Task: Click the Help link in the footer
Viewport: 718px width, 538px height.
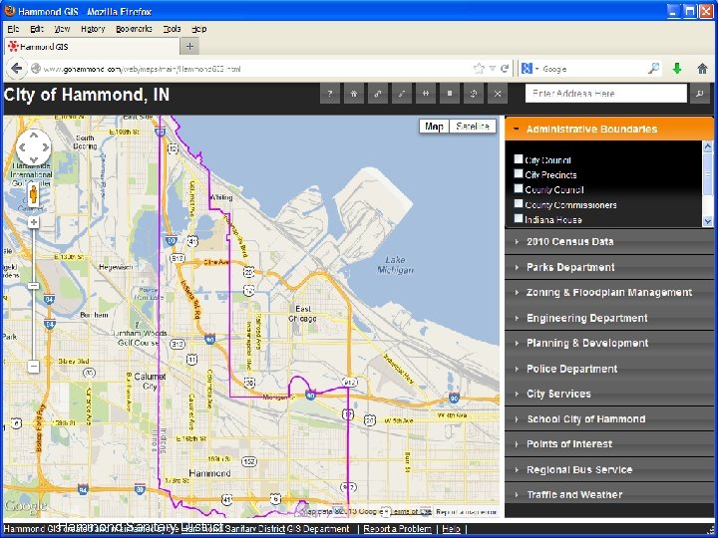Action: pos(451,529)
